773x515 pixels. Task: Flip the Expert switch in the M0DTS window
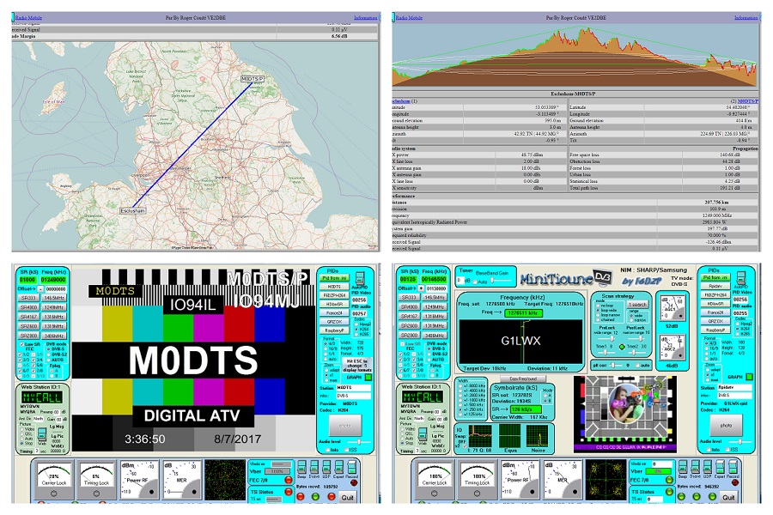click(x=338, y=467)
